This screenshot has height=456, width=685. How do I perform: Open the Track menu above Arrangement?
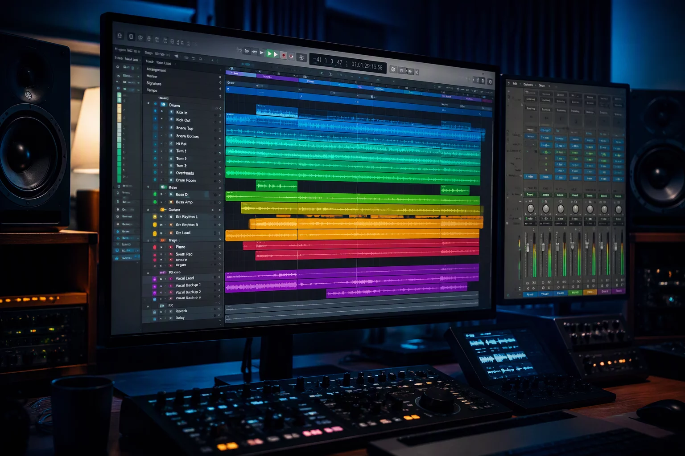coord(149,62)
